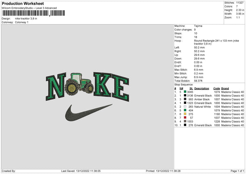The height and width of the screenshot is (174, 246).
Task: Click the black swatch in stop row 2
Action: tap(185, 96)
